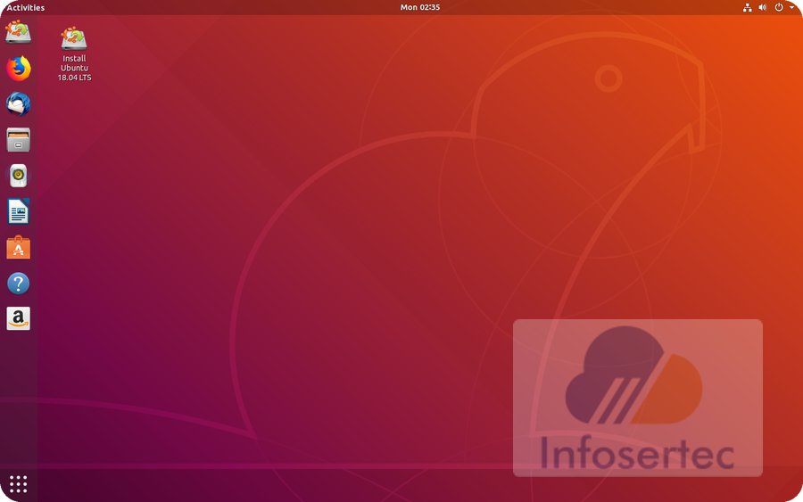Viewport: 803px width, 502px height.
Task: Click the "Install Ubuntu 18.04 LTS" label text
Action: click(x=74, y=69)
